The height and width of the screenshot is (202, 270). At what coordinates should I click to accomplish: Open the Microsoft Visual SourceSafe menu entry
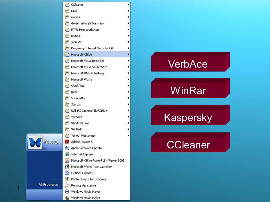pos(97,67)
